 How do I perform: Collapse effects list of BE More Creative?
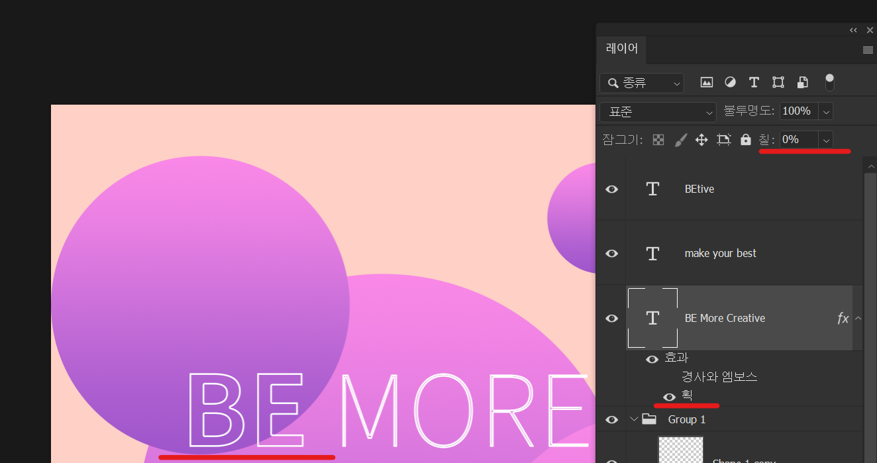[x=858, y=319]
